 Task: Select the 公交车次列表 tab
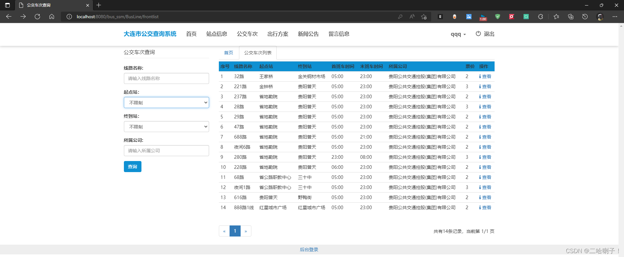tap(258, 53)
